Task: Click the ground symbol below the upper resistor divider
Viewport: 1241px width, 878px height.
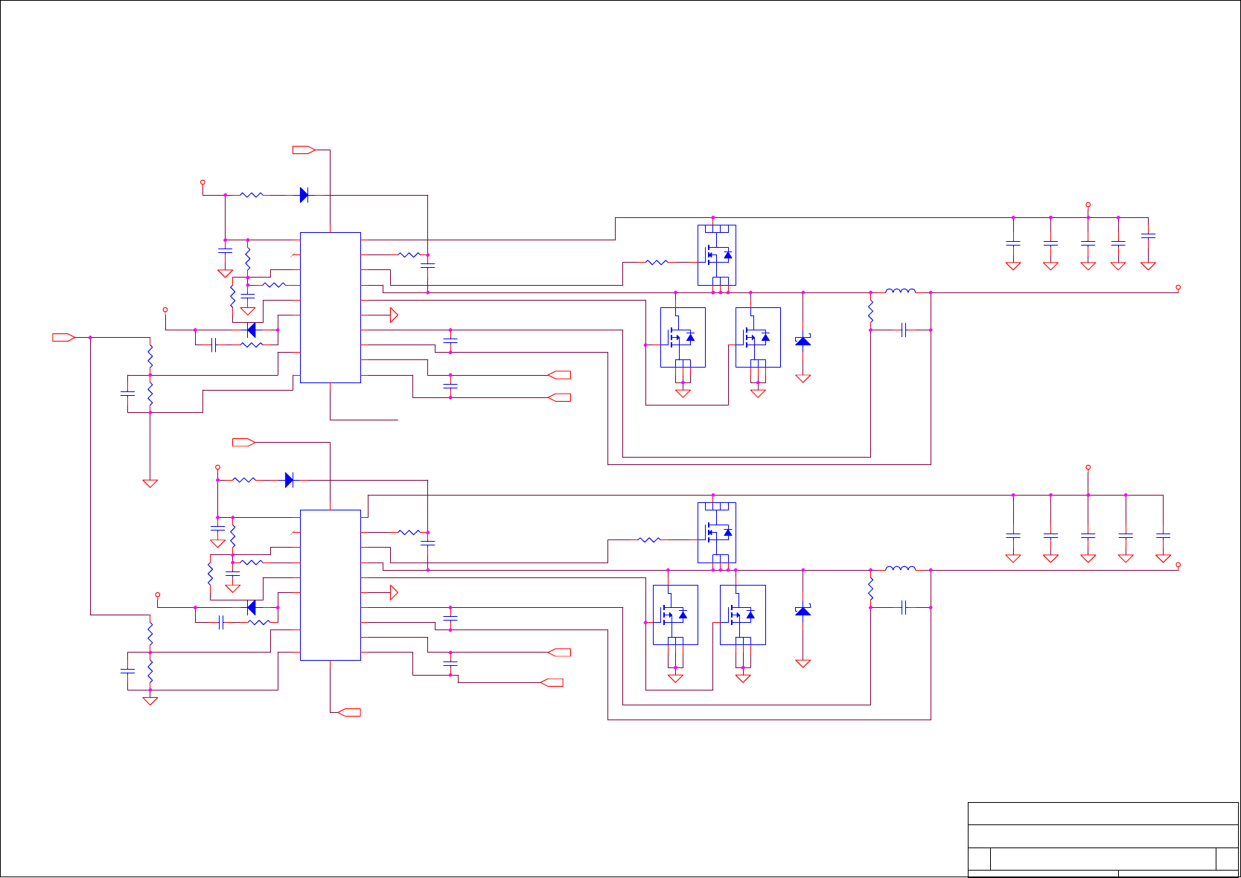Action: 150,484
